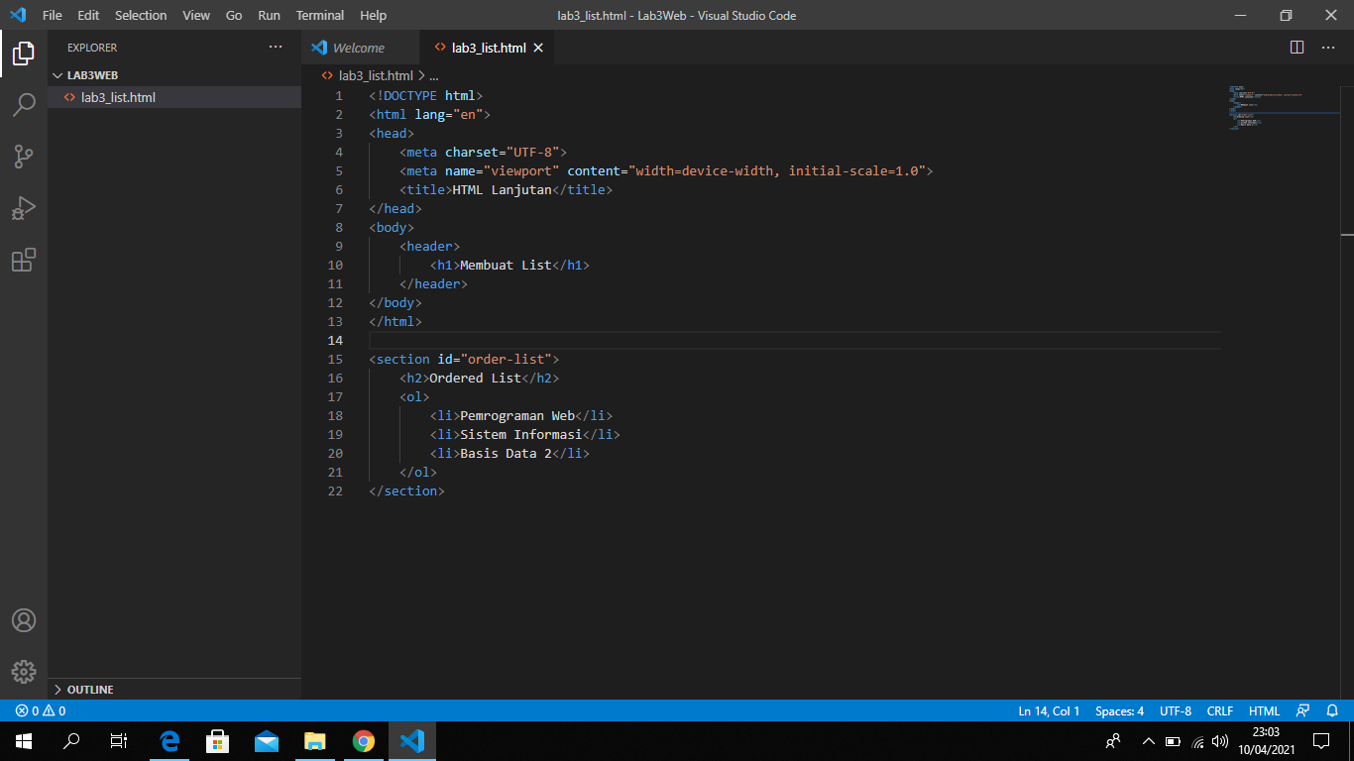Split the editor to the right
Screen dimensions: 1354x761
1297,47
